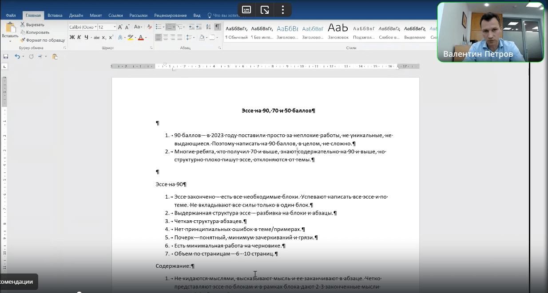Click the numbered list icon
Viewport: 548px width, 293px height.
tap(169, 27)
